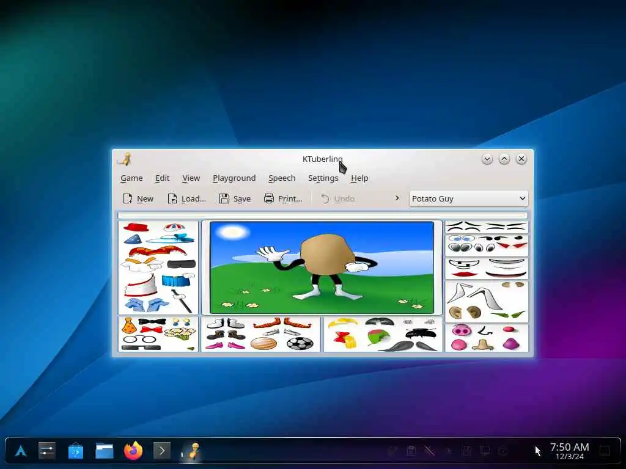Pick the soccer ball
The width and height of the screenshot is (626, 469).
tap(300, 343)
